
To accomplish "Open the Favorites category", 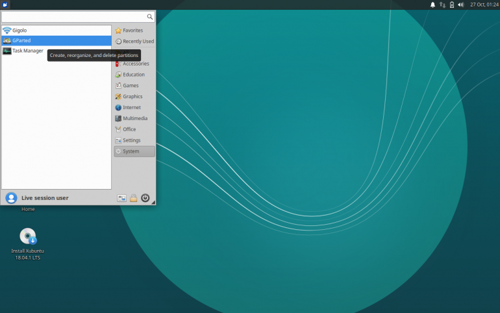I will [x=132, y=31].
